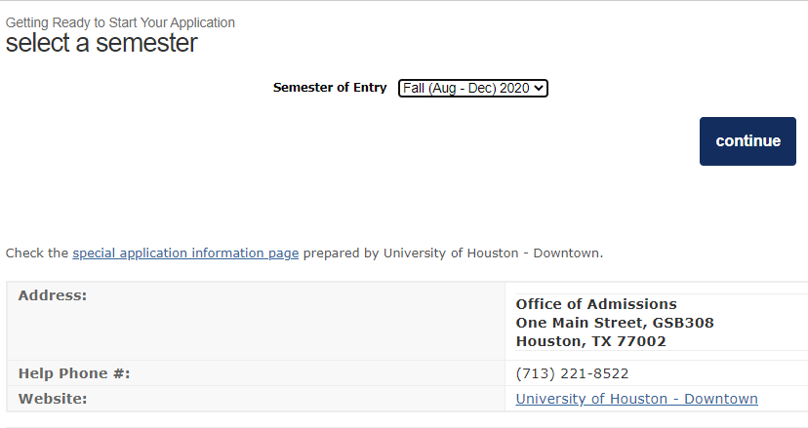
Task: Click the words "Check the" before the link
Action: click(37, 253)
